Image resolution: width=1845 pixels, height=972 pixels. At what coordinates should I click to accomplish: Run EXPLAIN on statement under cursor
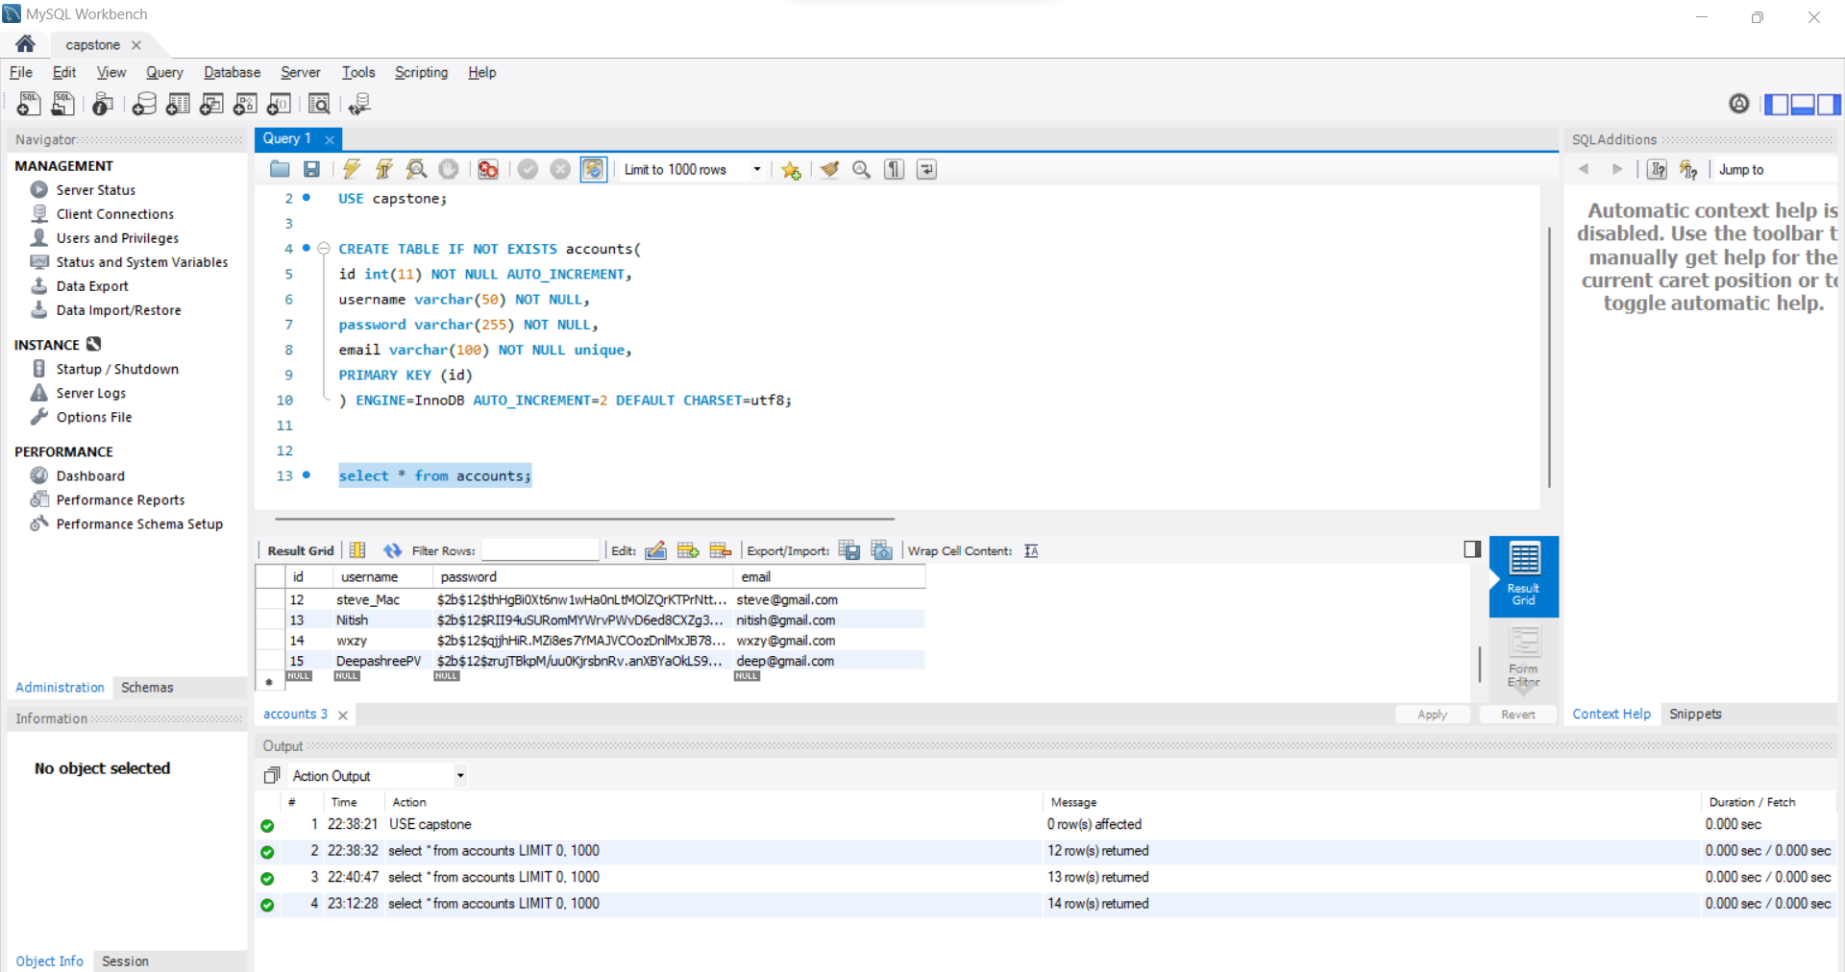pos(416,169)
